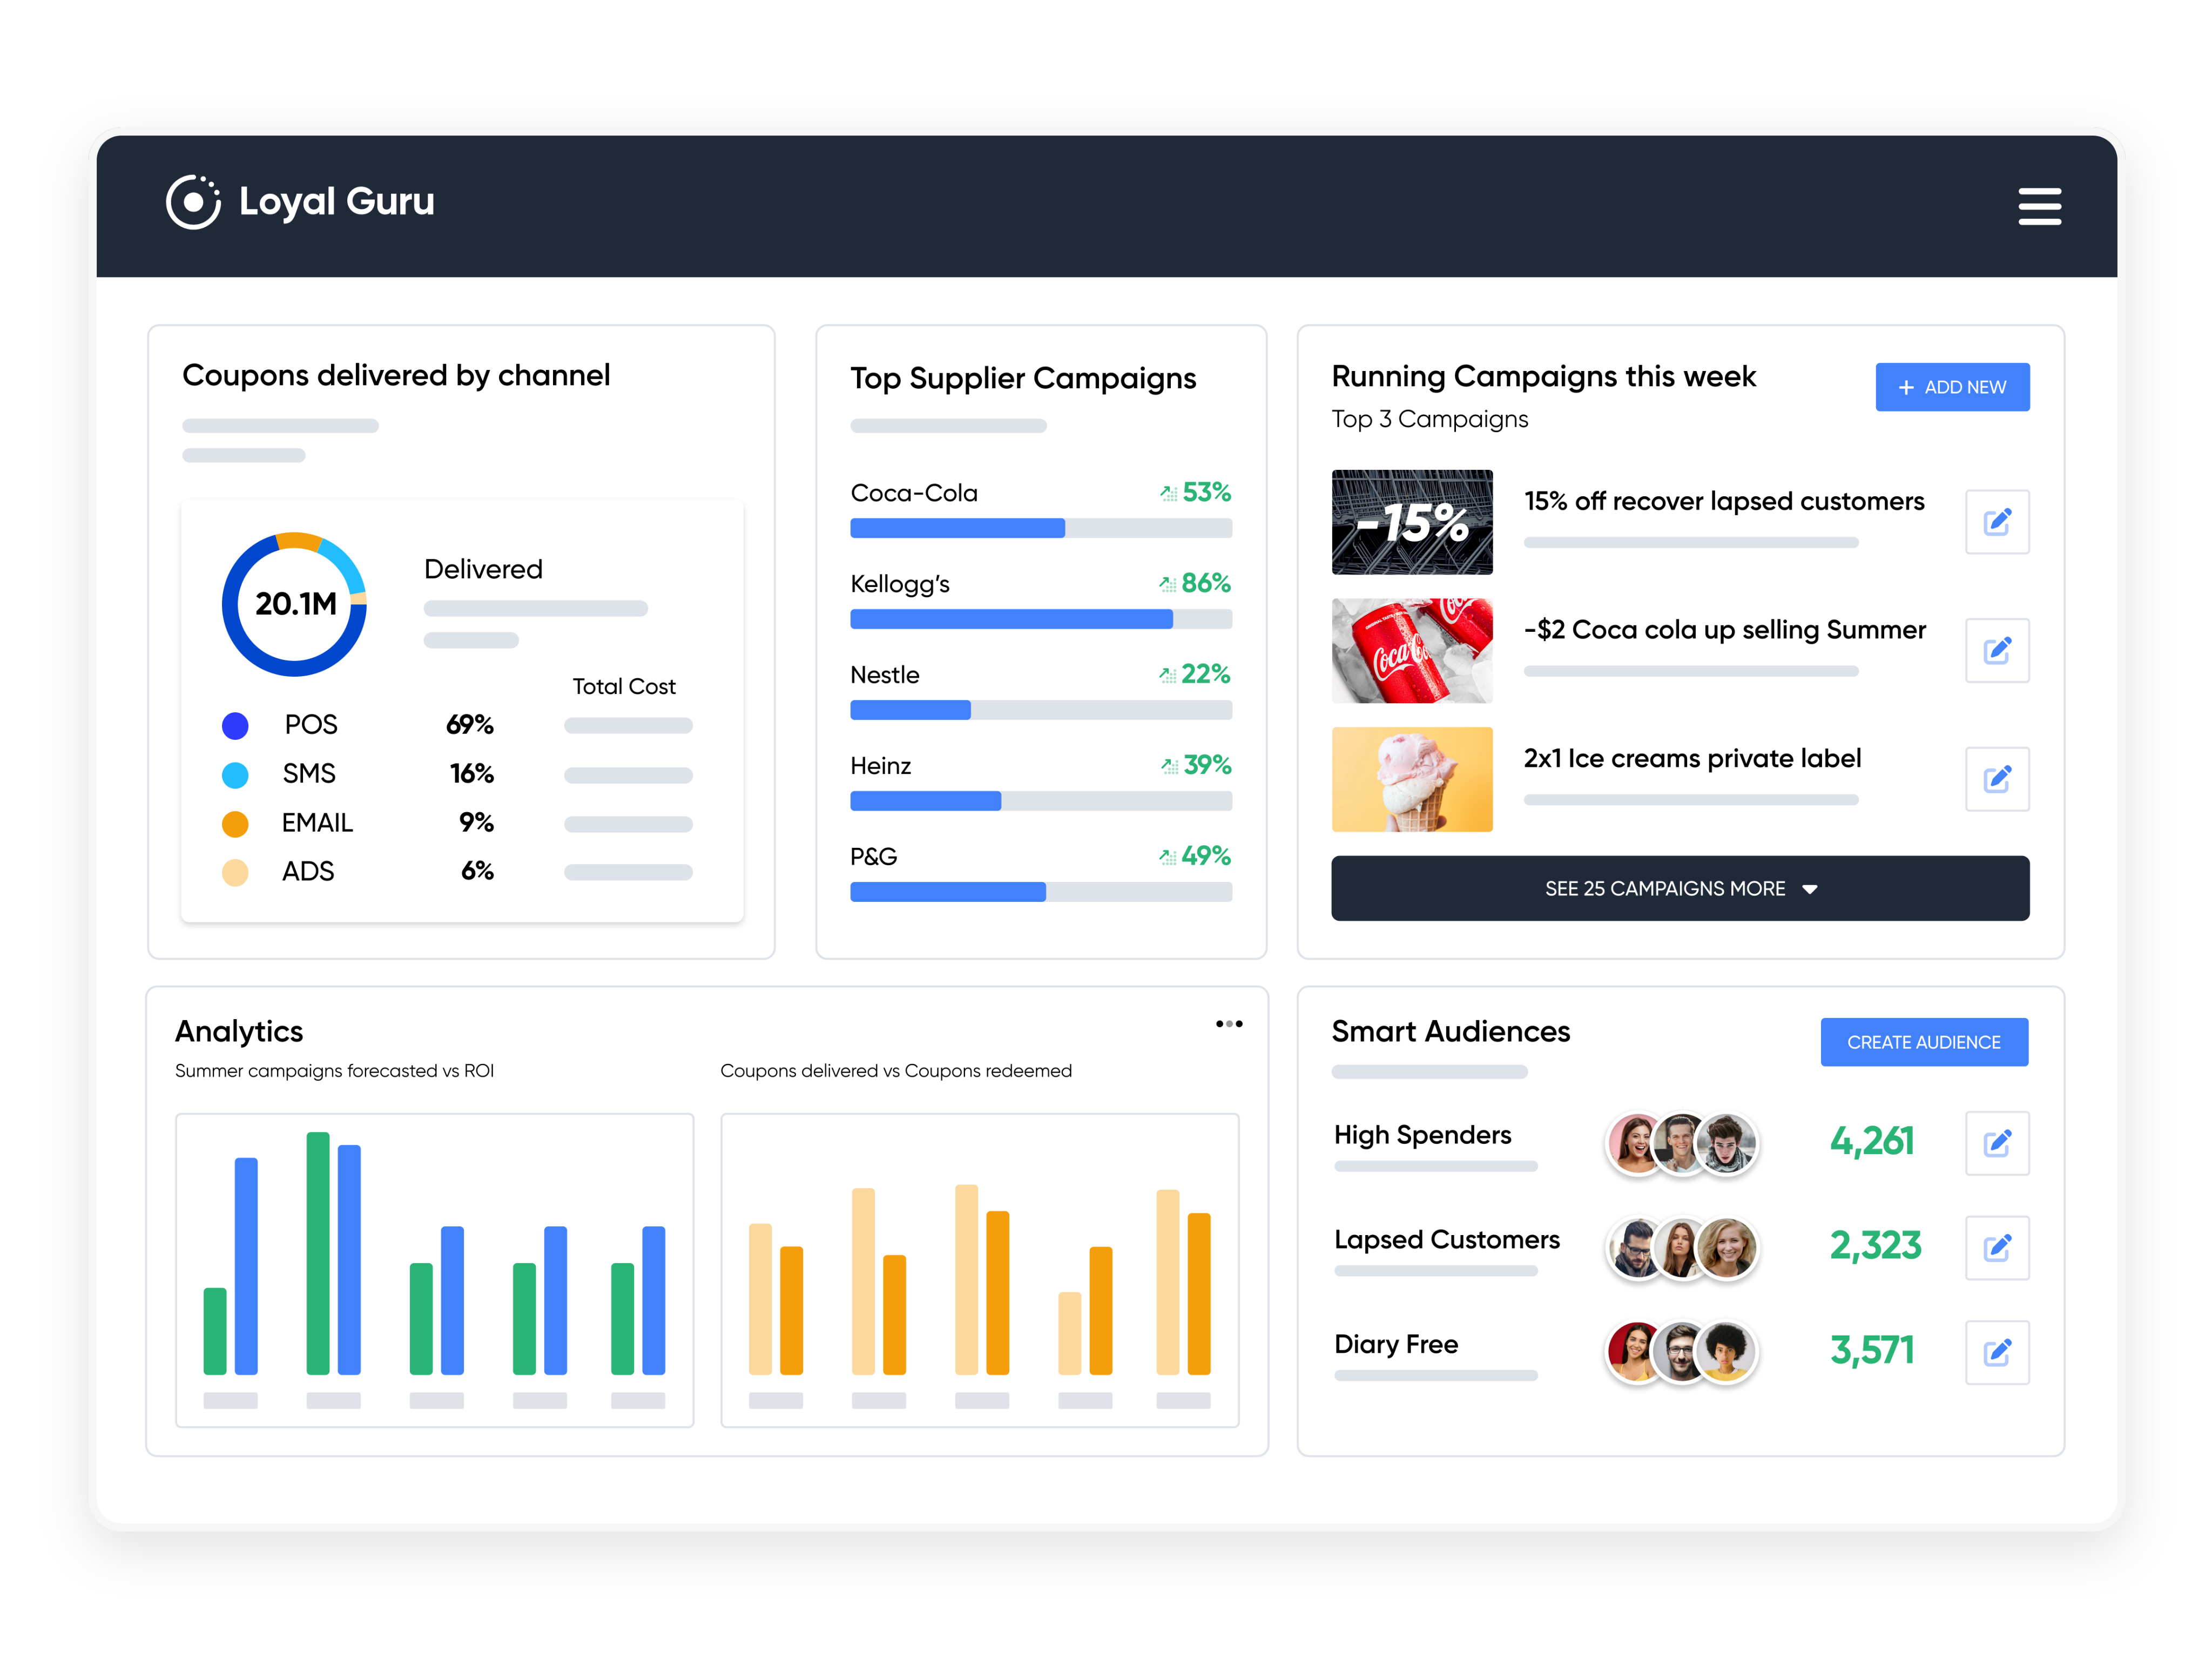Select the EMAIL orange legend dot
Viewport: 2212px width, 1659px height.
tap(235, 824)
